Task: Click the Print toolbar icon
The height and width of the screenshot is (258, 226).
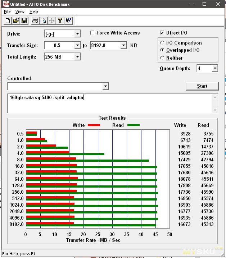Action: [35, 20]
